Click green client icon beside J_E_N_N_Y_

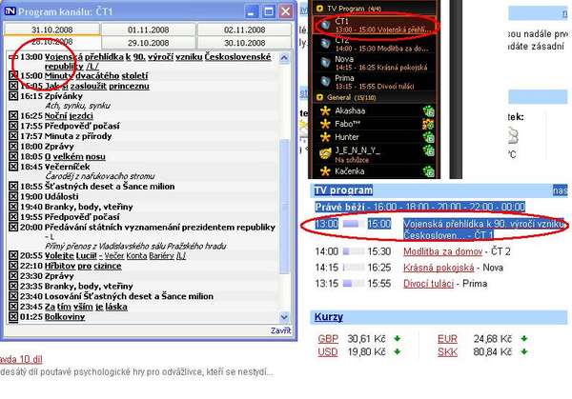click(429, 150)
